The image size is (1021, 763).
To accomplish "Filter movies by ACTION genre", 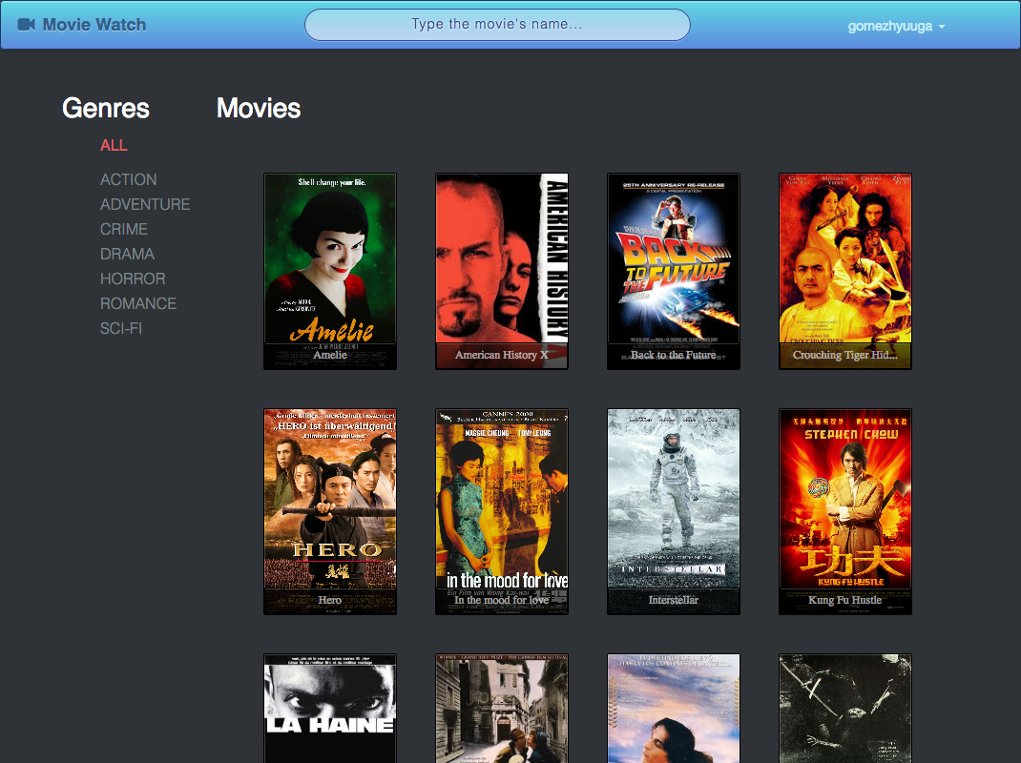I will [128, 179].
